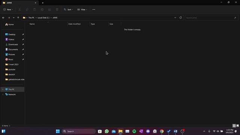Open the Windows Start menu

[x=58, y=131]
